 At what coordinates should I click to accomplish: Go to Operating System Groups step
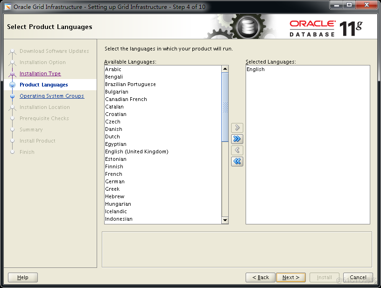[52, 96]
